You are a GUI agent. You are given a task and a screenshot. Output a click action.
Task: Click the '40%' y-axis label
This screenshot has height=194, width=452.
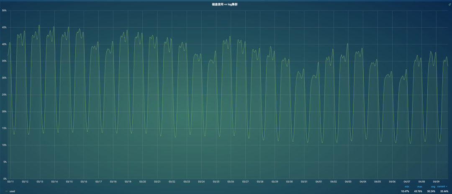4,44
